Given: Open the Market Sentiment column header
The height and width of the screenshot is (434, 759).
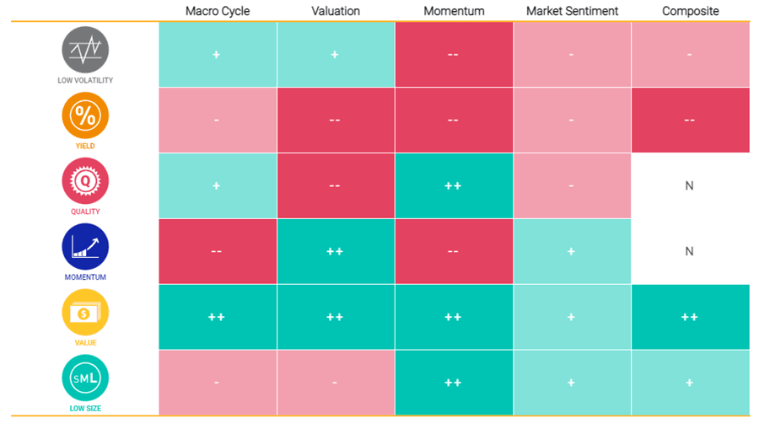Looking at the screenshot, I should point(572,11).
